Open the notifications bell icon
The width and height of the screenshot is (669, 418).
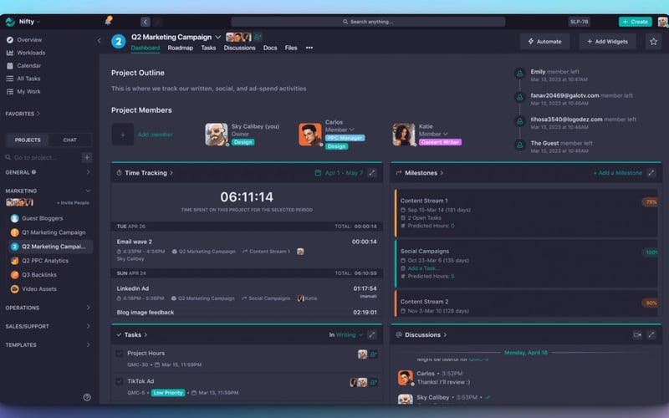(109, 20)
